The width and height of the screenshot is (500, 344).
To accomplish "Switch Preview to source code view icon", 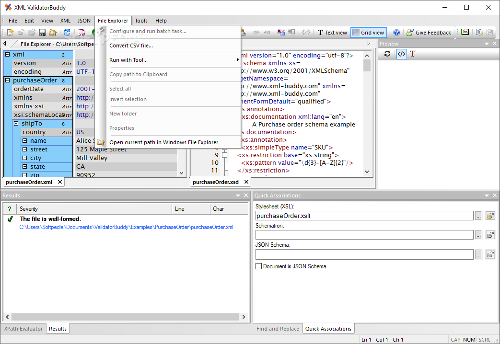I will [401, 54].
